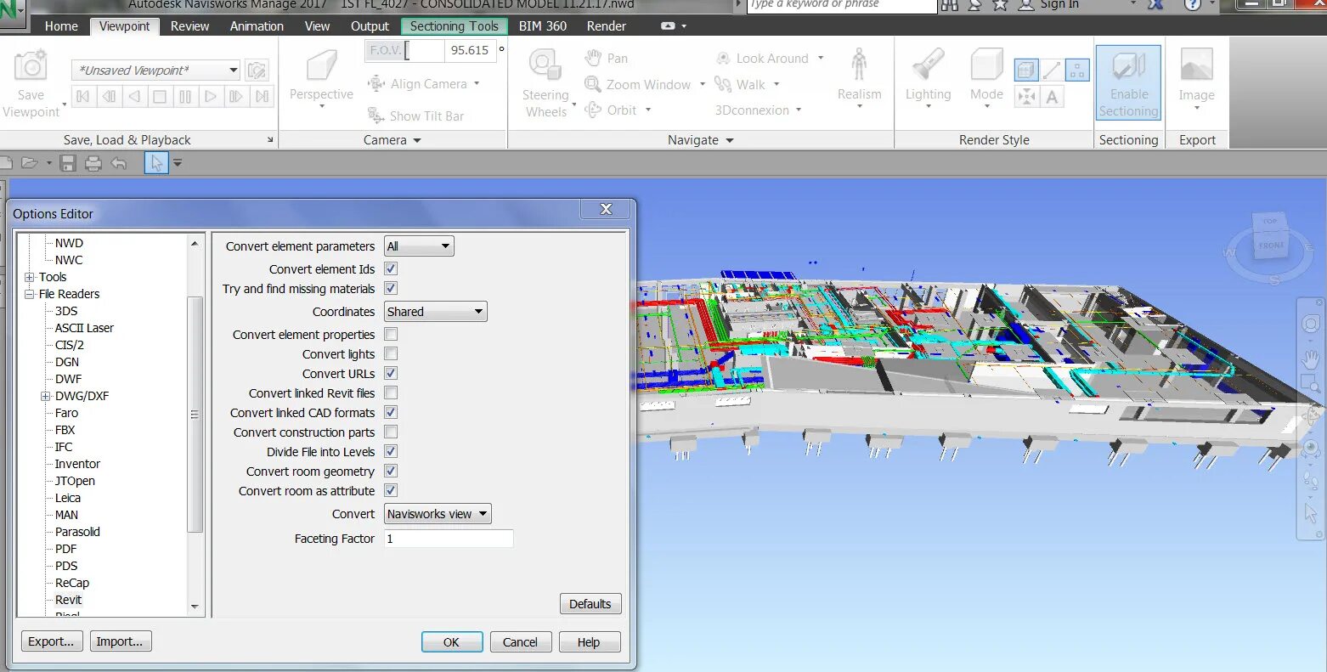
Task: Click the stop playback button
Action: point(160,96)
